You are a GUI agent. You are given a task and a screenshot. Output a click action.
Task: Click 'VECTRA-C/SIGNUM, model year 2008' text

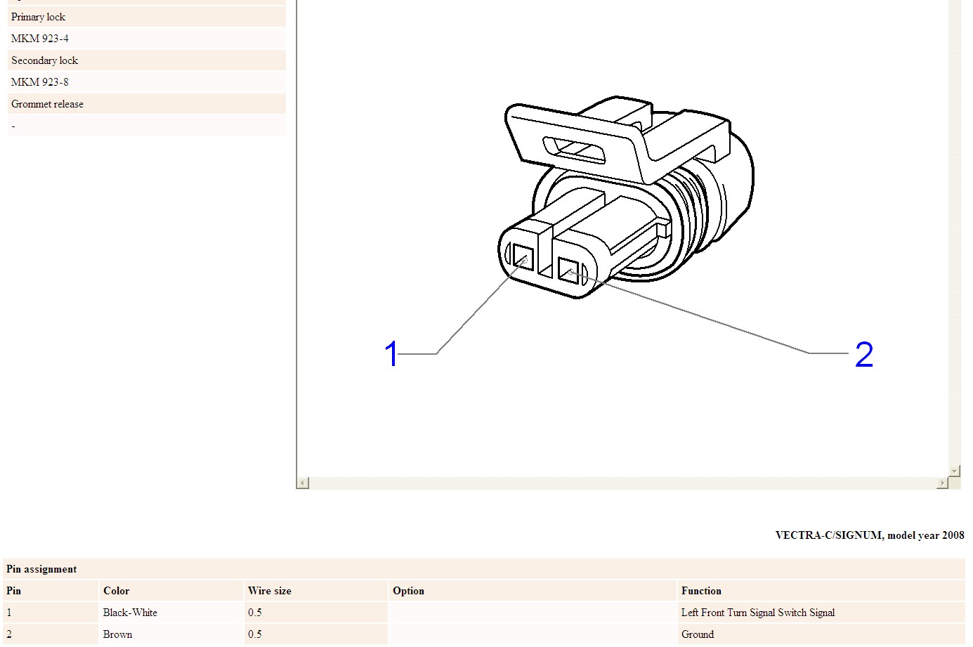(x=870, y=535)
